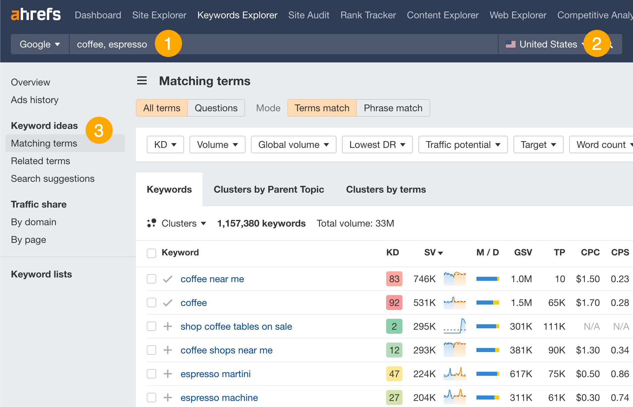Open the Google search engine dropdown
Viewport: 633px width, 407px height.
pyautogui.click(x=39, y=44)
